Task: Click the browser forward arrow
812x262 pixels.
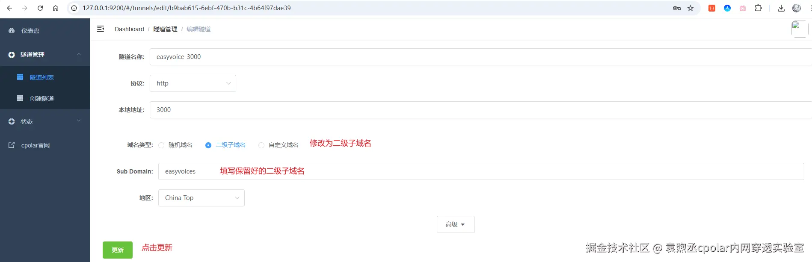Action: (25, 8)
